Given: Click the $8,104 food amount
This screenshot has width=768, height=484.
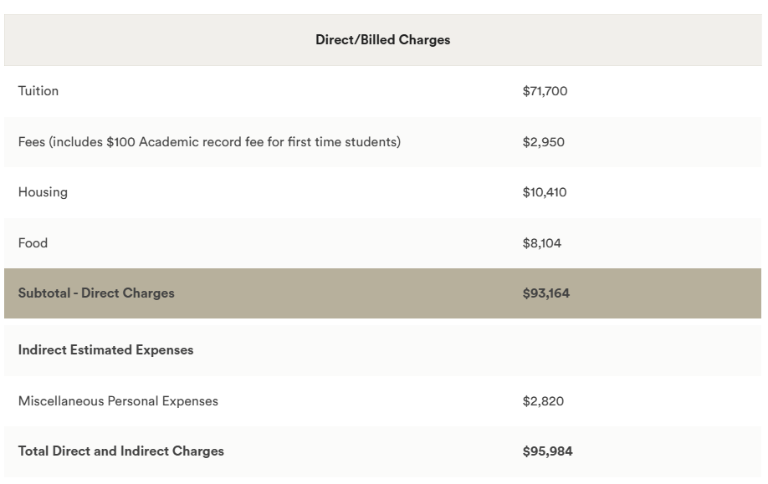Looking at the screenshot, I should (x=541, y=243).
